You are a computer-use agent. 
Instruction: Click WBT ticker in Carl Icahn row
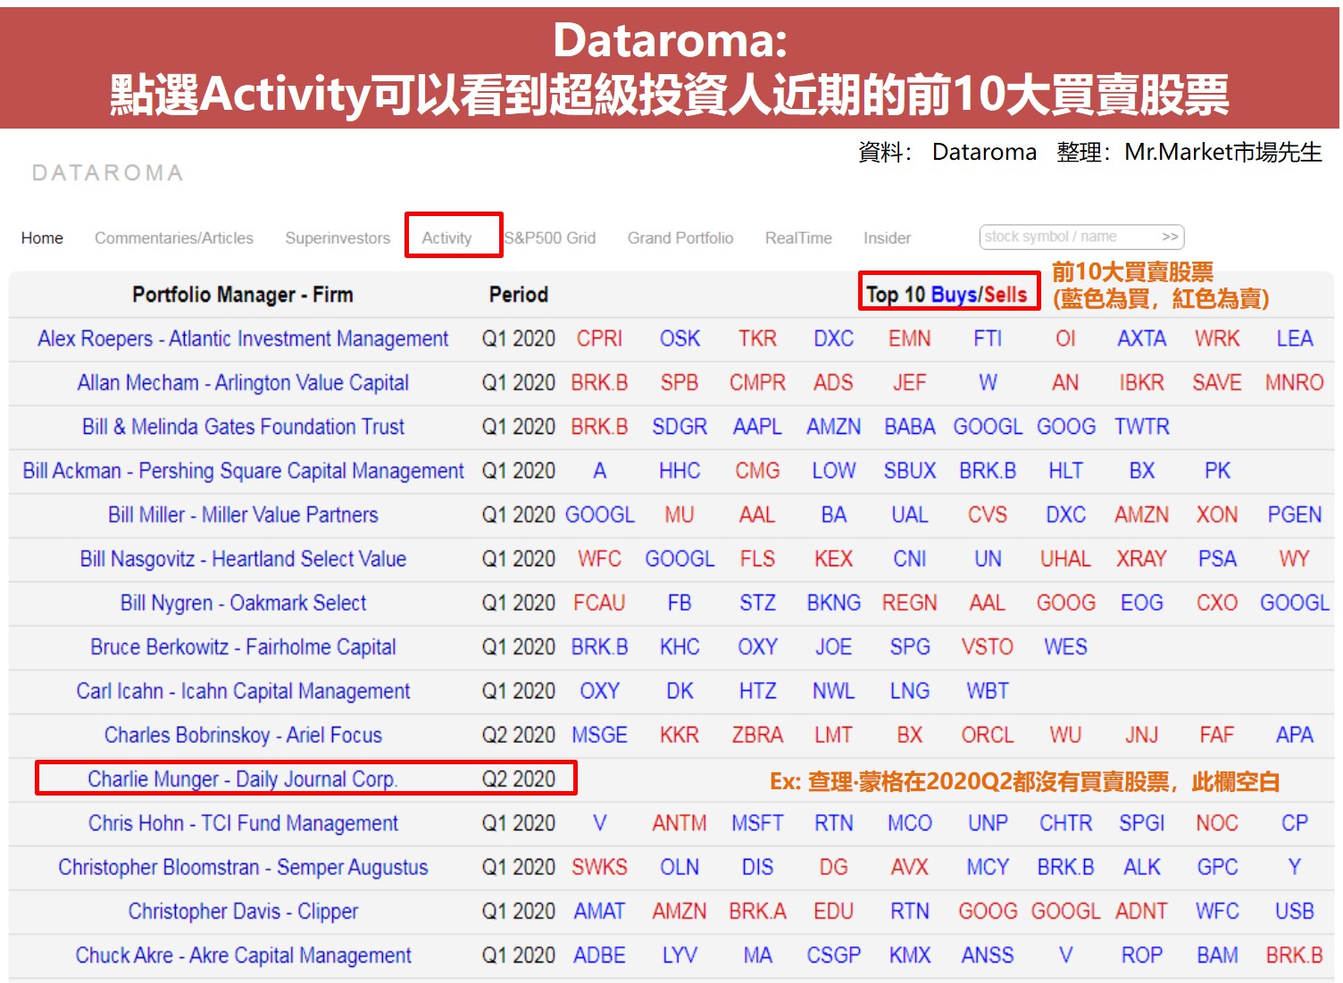988,691
